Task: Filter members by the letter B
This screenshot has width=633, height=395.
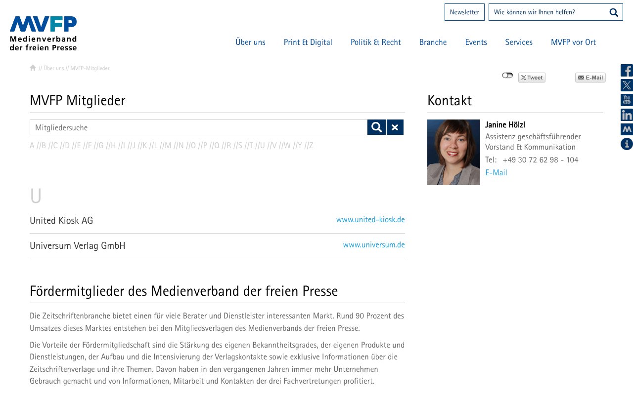Action: [x=43, y=145]
